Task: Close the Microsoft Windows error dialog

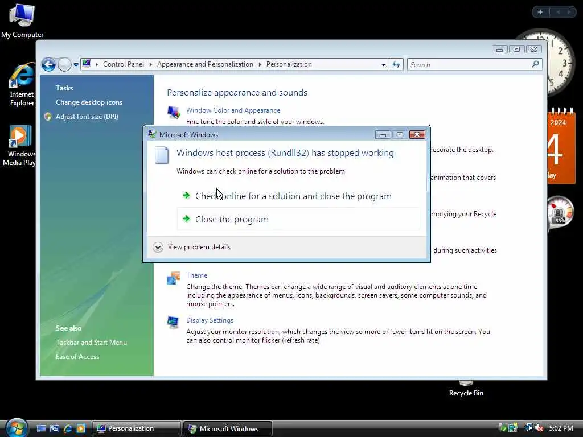Action: tap(417, 134)
